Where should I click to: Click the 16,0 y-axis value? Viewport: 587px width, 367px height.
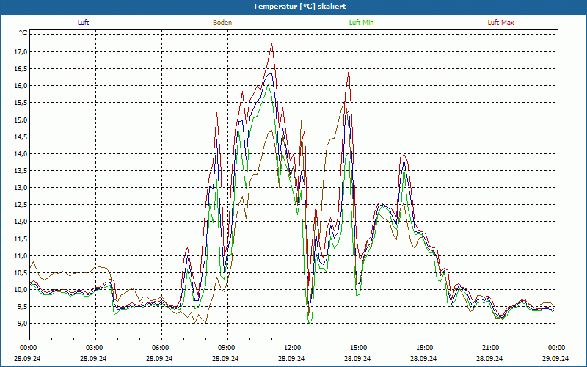pos(21,86)
